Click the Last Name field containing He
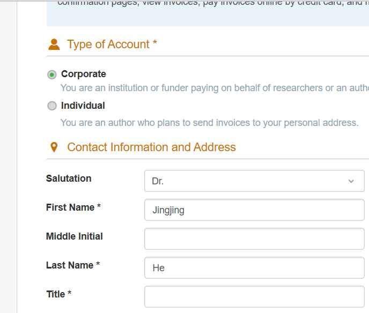Viewport: 369px width, 313px height. (x=254, y=268)
